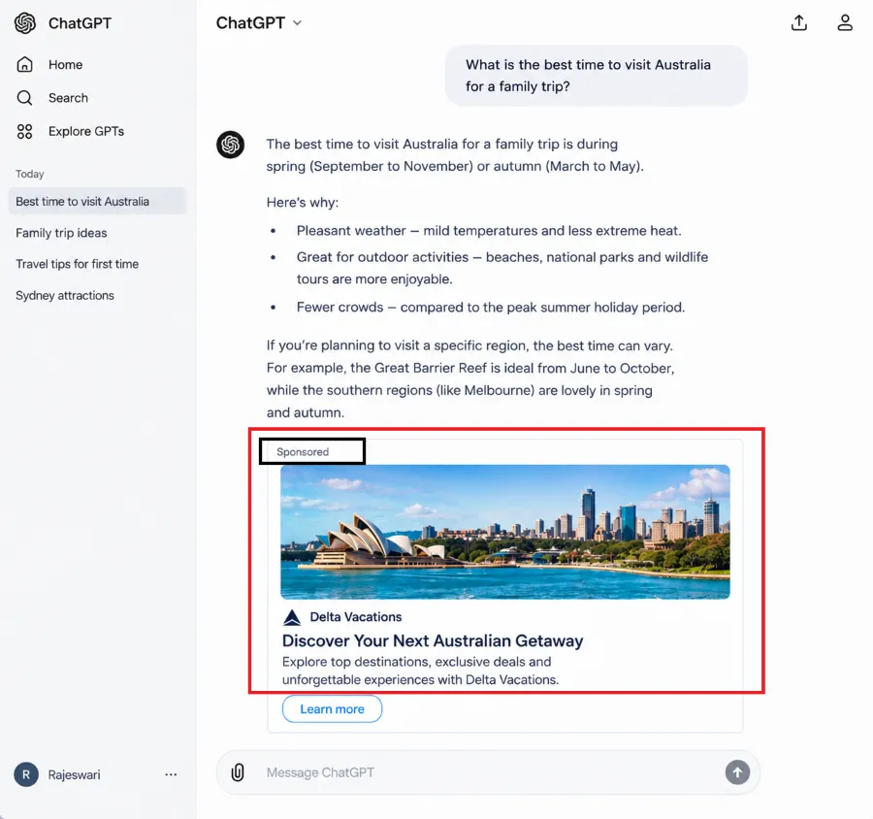The height and width of the screenshot is (819, 873).
Task: Click the Discover Your Next Australian Getaway headline
Action: point(433,640)
